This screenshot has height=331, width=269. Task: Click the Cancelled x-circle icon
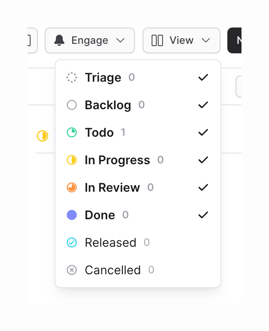[72, 270]
